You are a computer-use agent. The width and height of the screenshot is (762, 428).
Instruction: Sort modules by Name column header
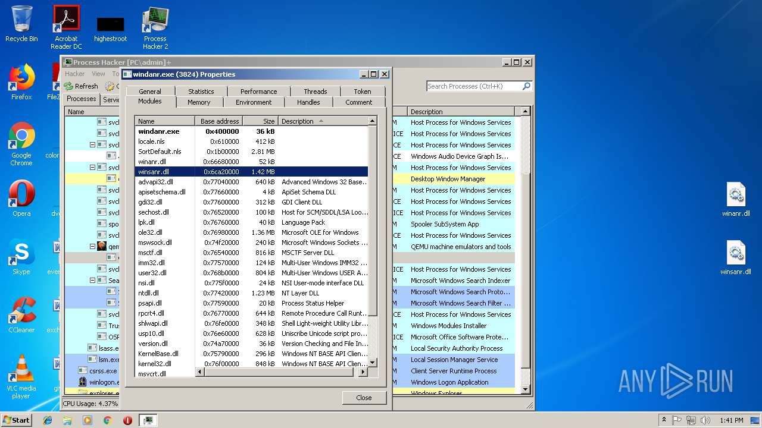pyautogui.click(x=165, y=121)
